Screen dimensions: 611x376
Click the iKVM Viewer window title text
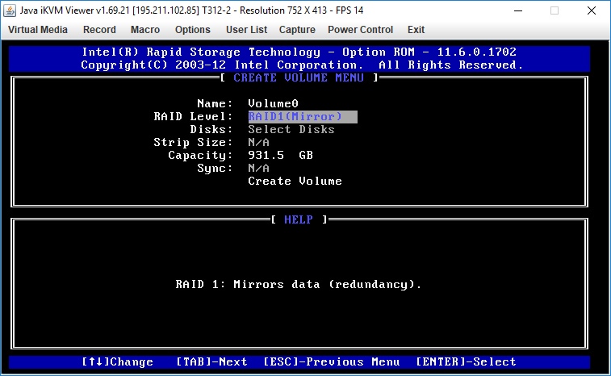point(192,10)
